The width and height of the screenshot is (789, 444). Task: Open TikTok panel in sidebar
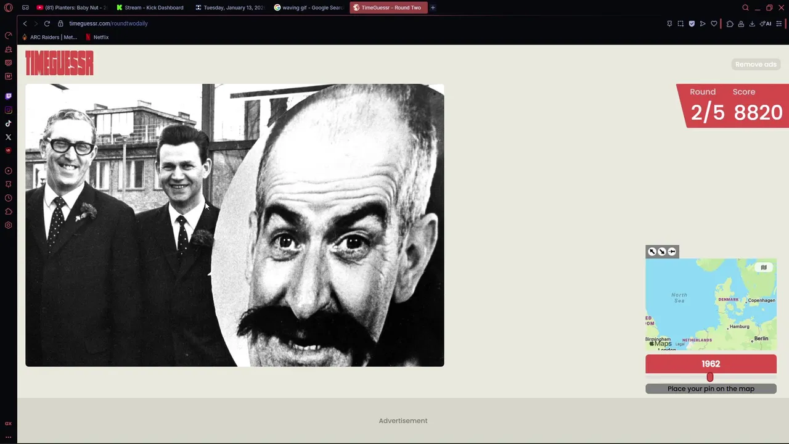tap(8, 123)
